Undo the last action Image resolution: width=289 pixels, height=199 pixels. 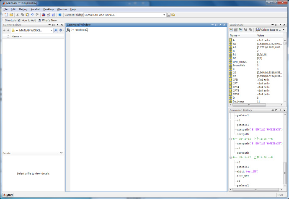click(x=32, y=15)
